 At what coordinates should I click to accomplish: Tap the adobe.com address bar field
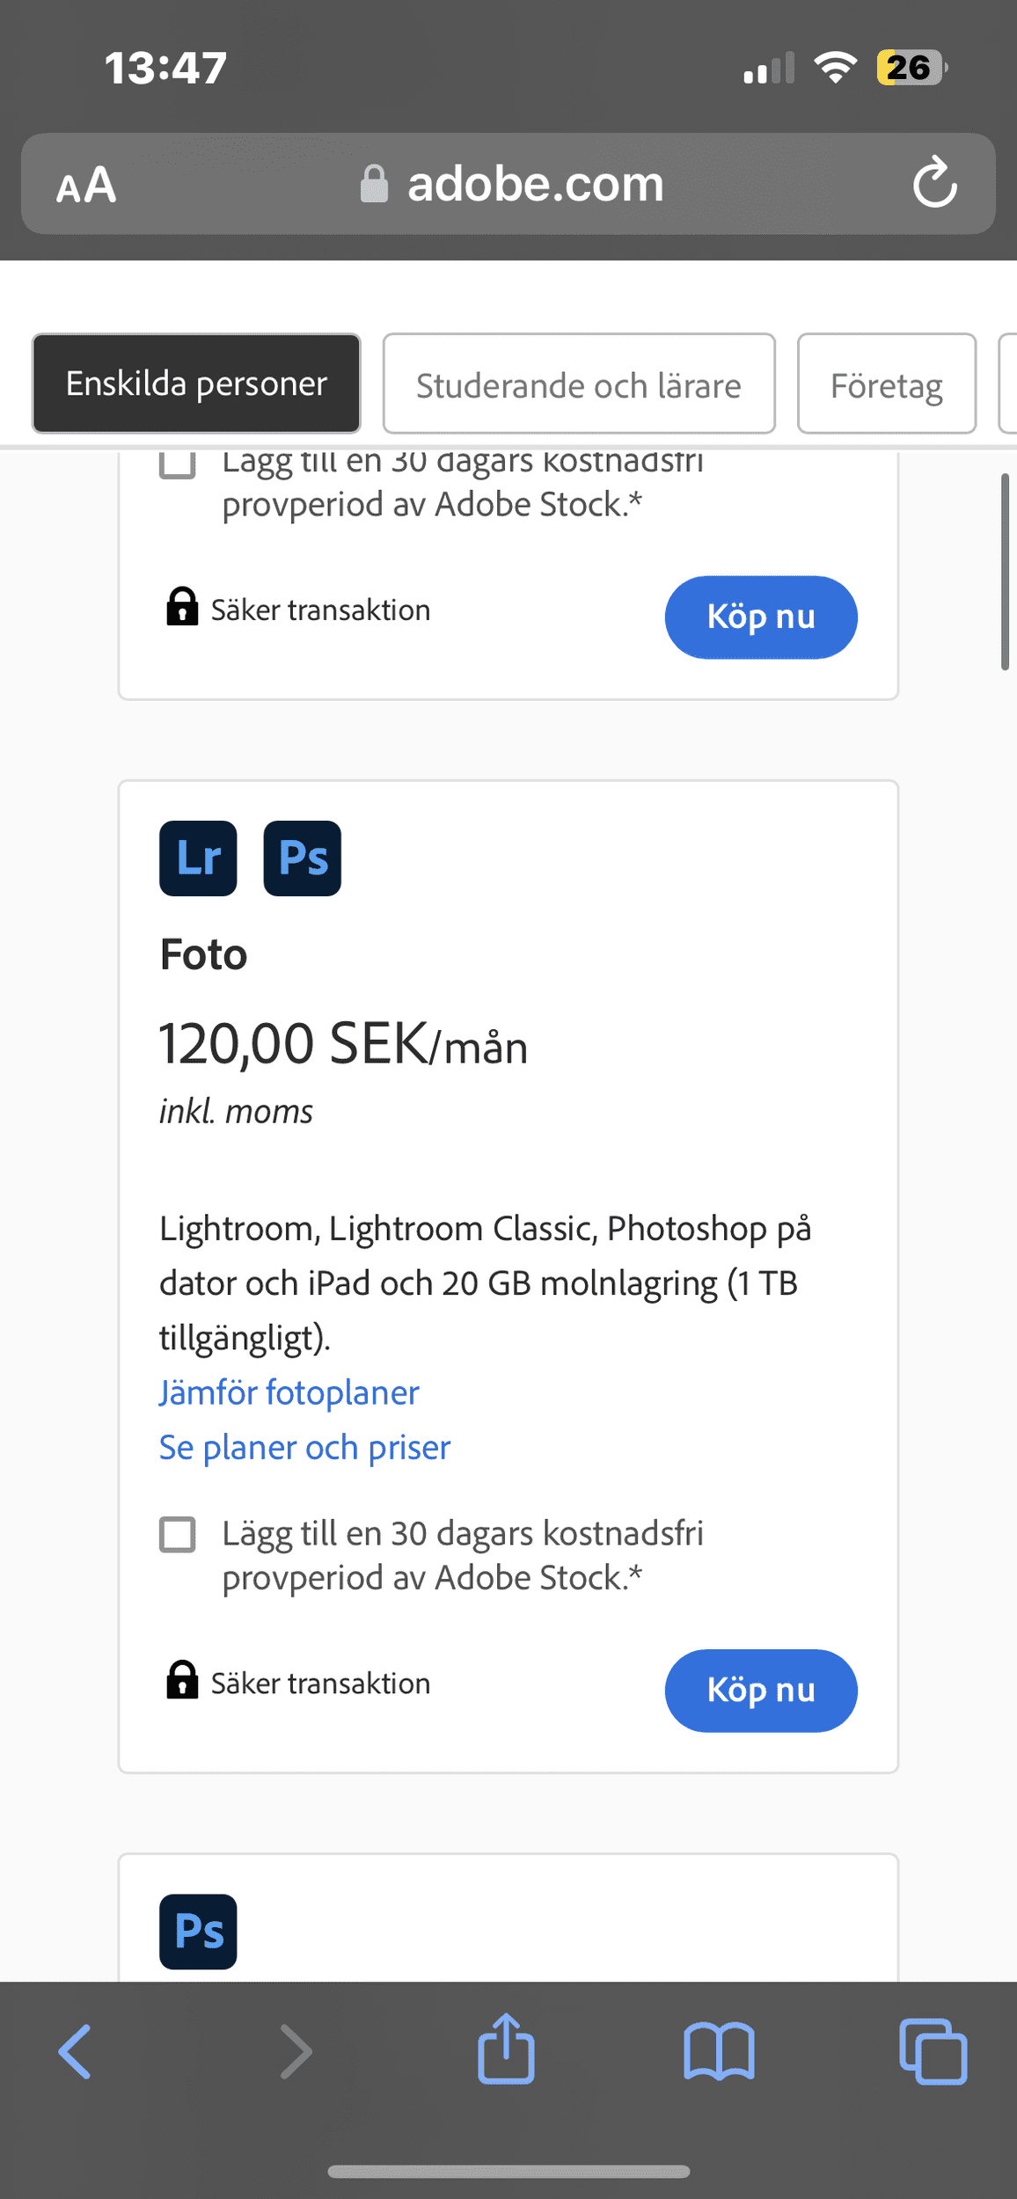(508, 184)
